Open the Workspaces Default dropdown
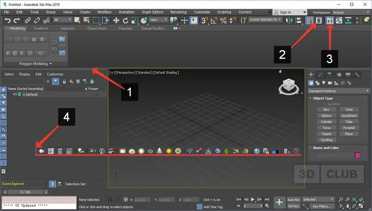Image resolution: width=372 pixels, height=211 pixels. 351,12
